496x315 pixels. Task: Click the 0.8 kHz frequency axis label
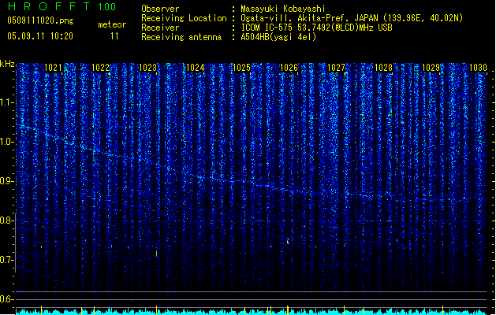[7, 220]
